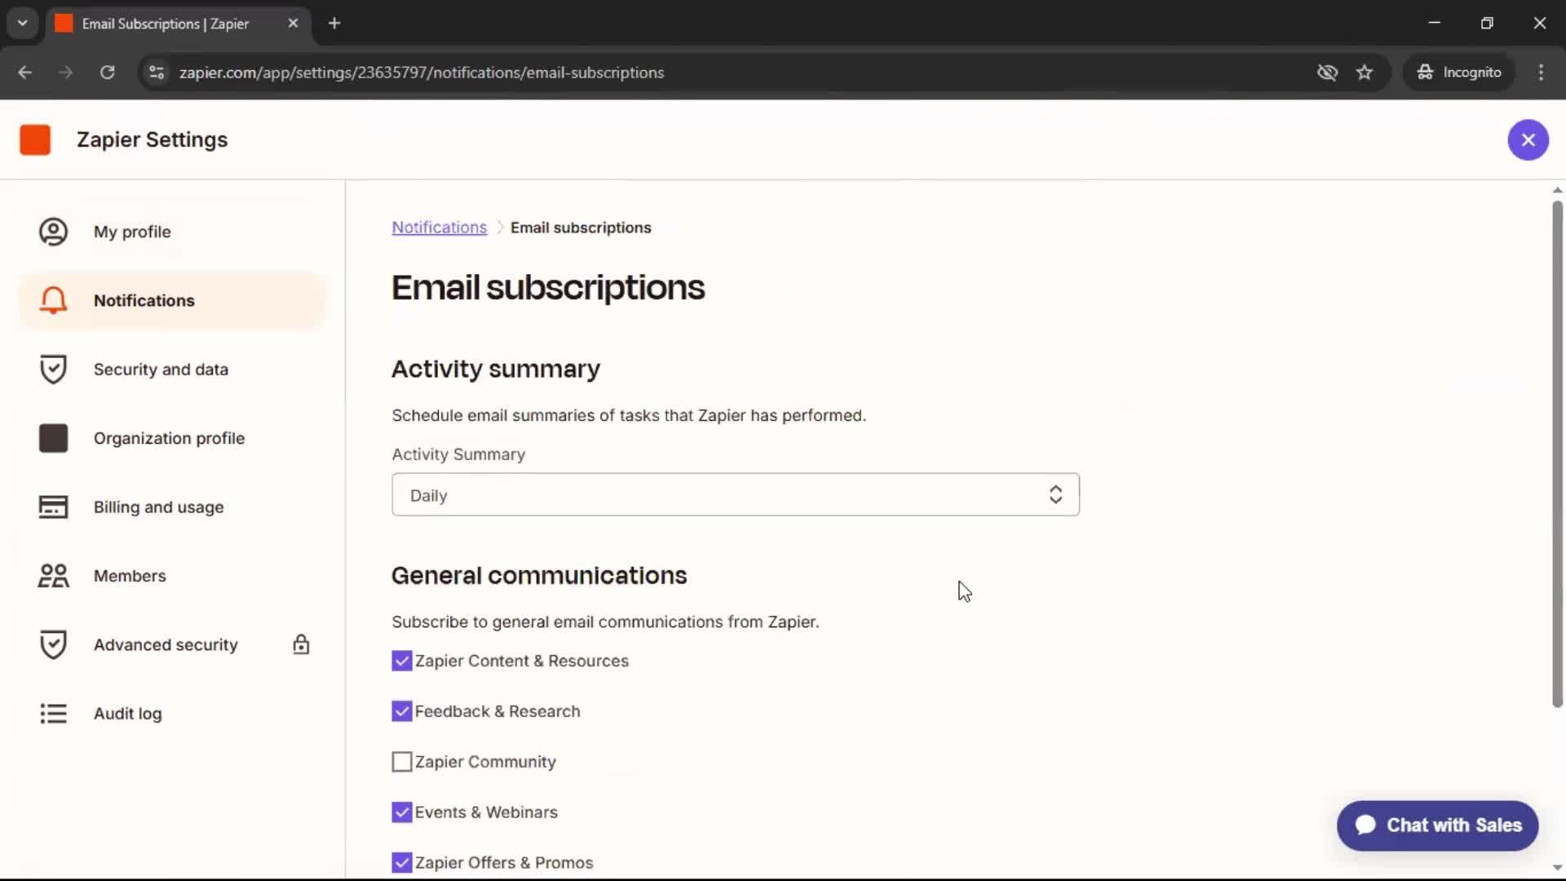Click the Notifications bell icon

point(53,300)
